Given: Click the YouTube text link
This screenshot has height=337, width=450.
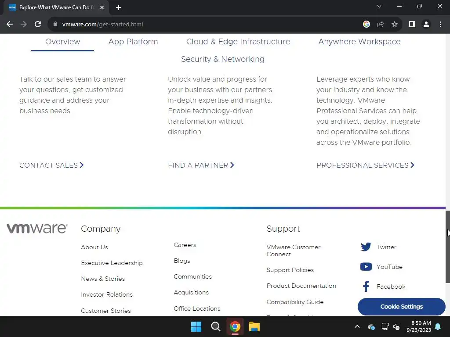Looking at the screenshot, I should tap(389, 267).
